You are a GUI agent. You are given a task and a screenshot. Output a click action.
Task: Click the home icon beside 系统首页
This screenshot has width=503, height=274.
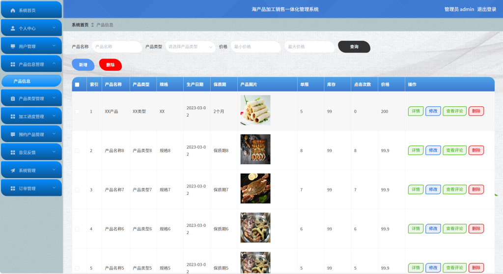13,10
